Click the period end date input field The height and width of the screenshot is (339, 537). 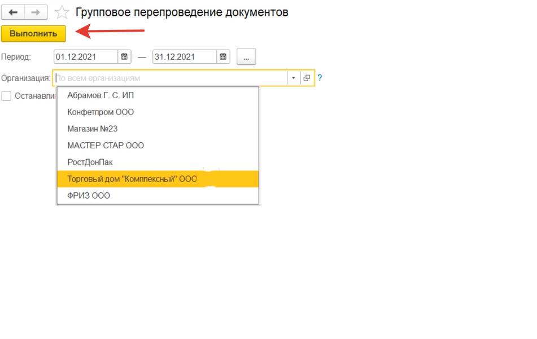(x=185, y=56)
